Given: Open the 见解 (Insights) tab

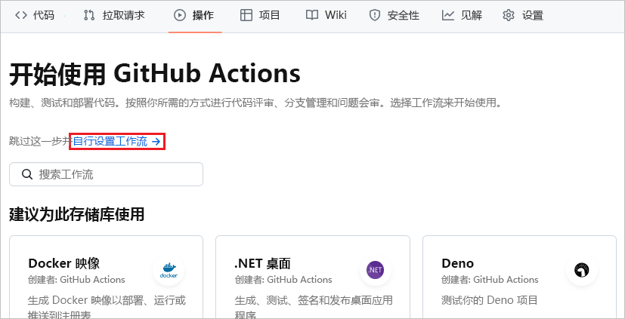Looking at the screenshot, I should click(462, 16).
